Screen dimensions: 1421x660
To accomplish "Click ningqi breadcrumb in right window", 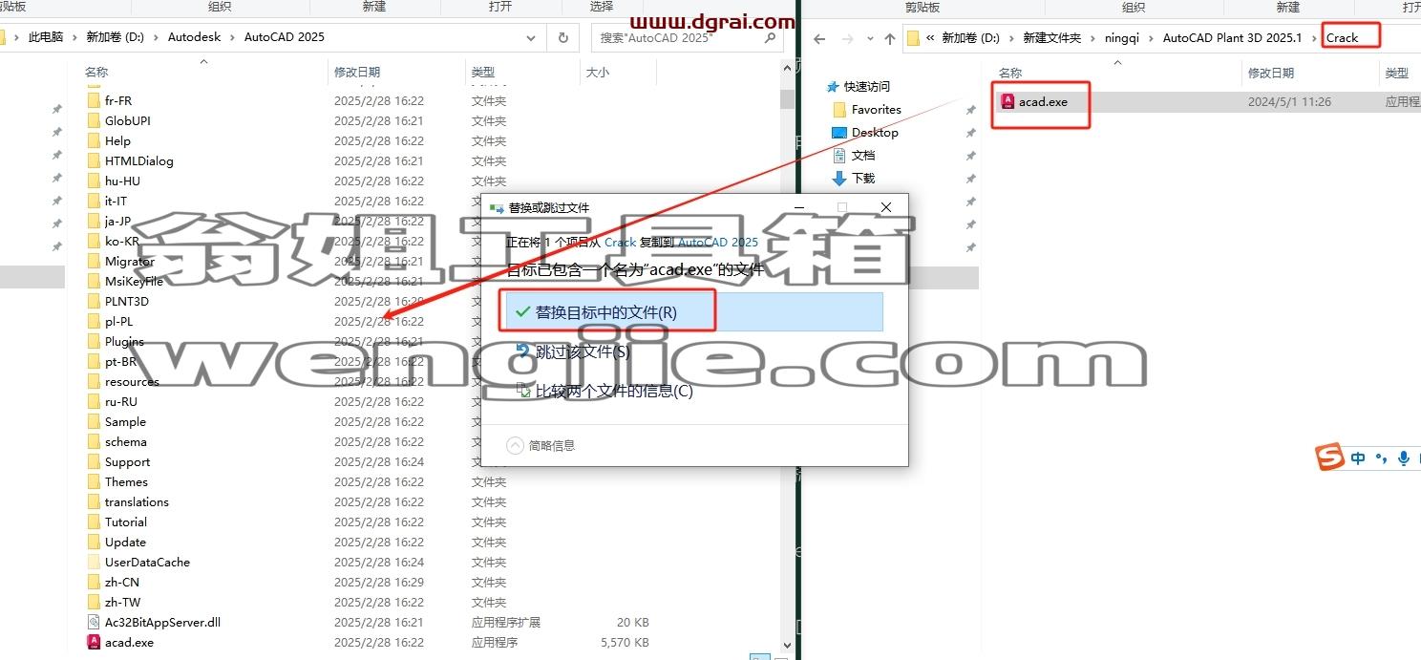I will pyautogui.click(x=1121, y=38).
